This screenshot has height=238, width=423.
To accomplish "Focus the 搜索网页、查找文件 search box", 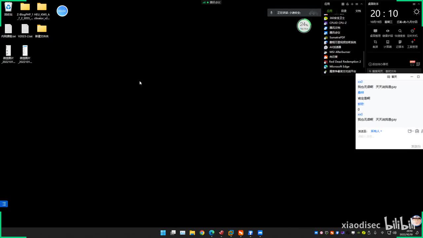I will (394, 71).
